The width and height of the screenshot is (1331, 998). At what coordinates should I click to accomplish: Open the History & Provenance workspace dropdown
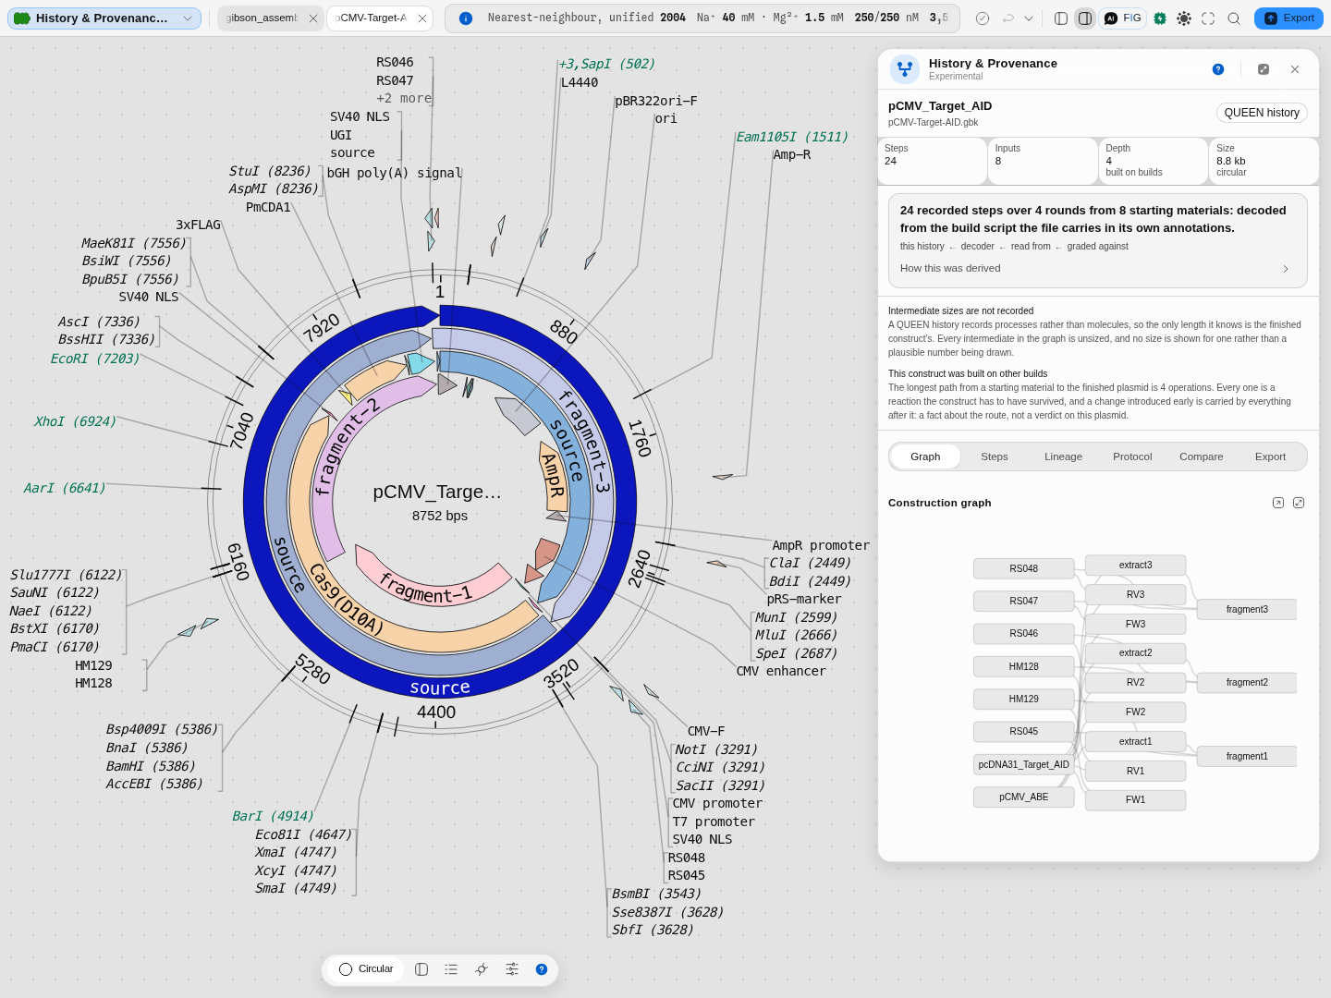[104, 18]
